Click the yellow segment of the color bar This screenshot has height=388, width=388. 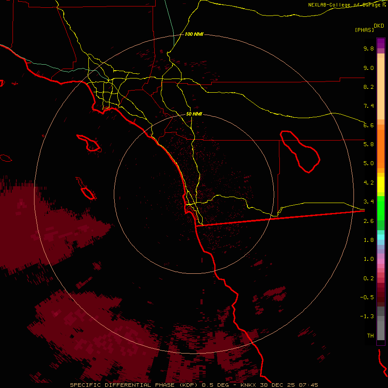coord(381,185)
